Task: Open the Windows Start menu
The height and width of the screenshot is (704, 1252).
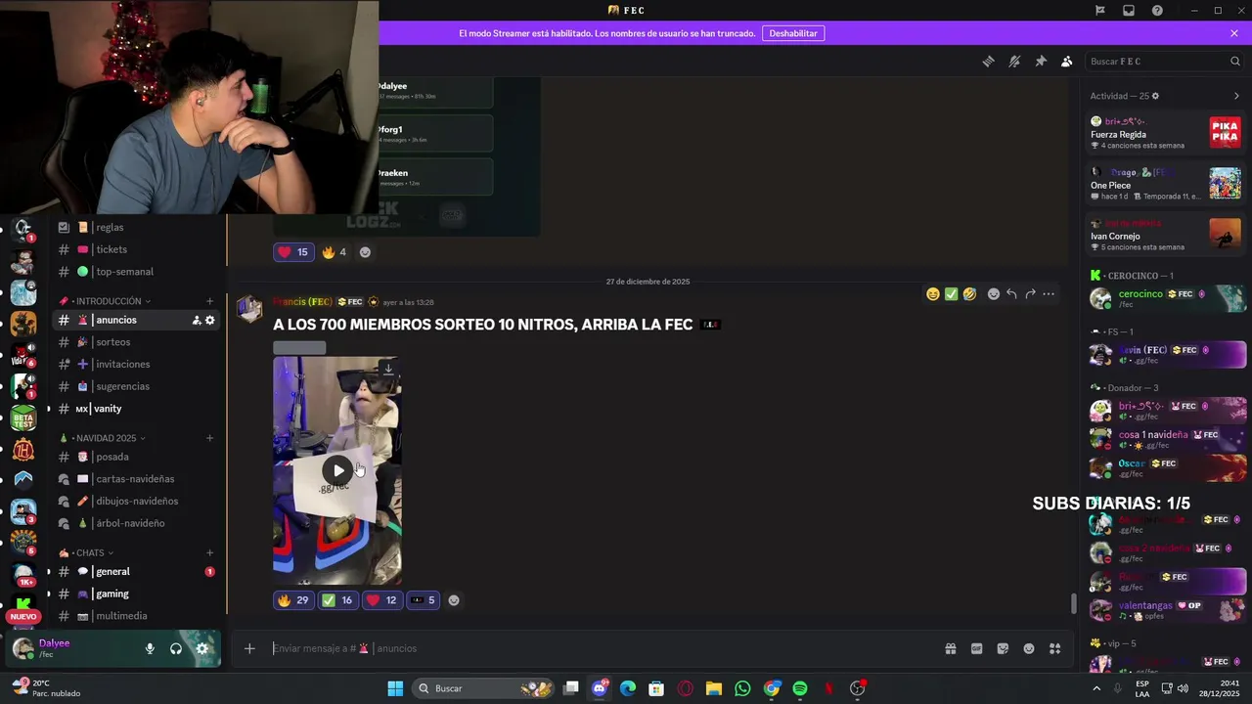Action: [395, 688]
